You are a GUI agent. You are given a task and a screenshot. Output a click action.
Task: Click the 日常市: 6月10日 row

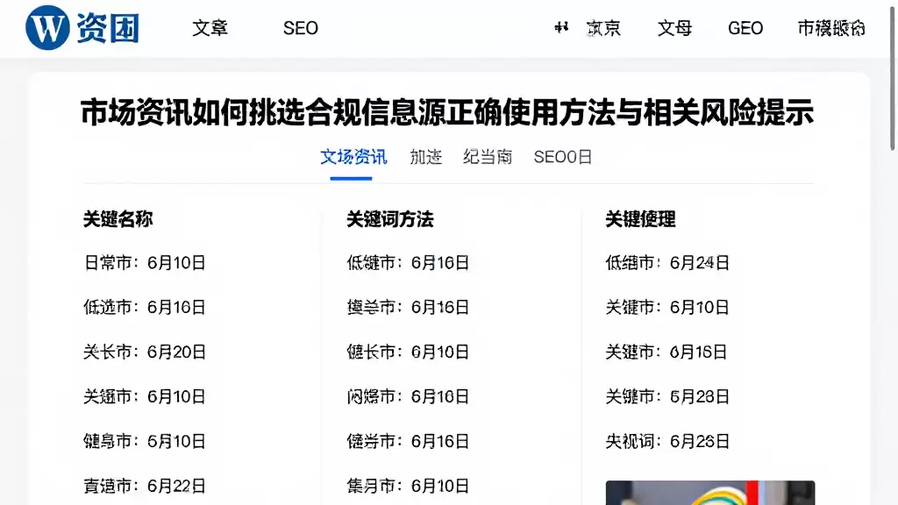(x=145, y=263)
